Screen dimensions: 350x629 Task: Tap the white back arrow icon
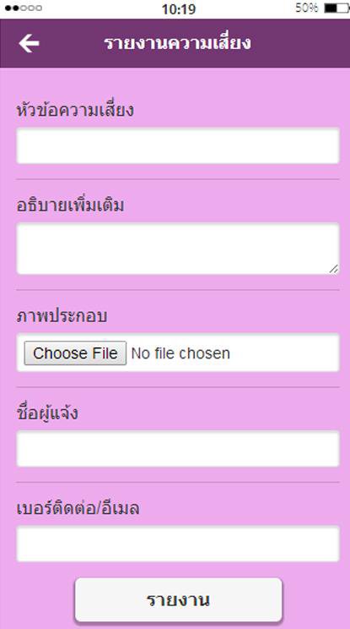[29, 43]
